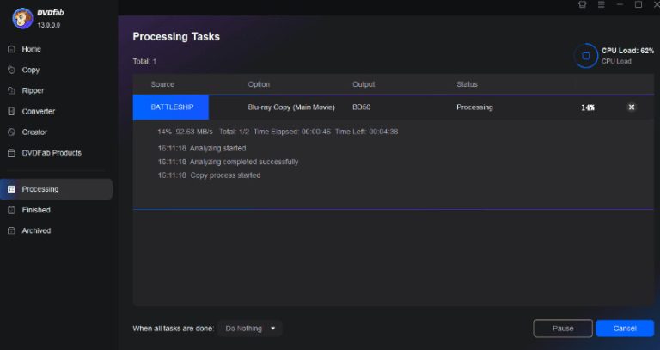The height and width of the screenshot is (350, 660).
Task: Select the BATTLESHIP source entry
Action: 171,107
